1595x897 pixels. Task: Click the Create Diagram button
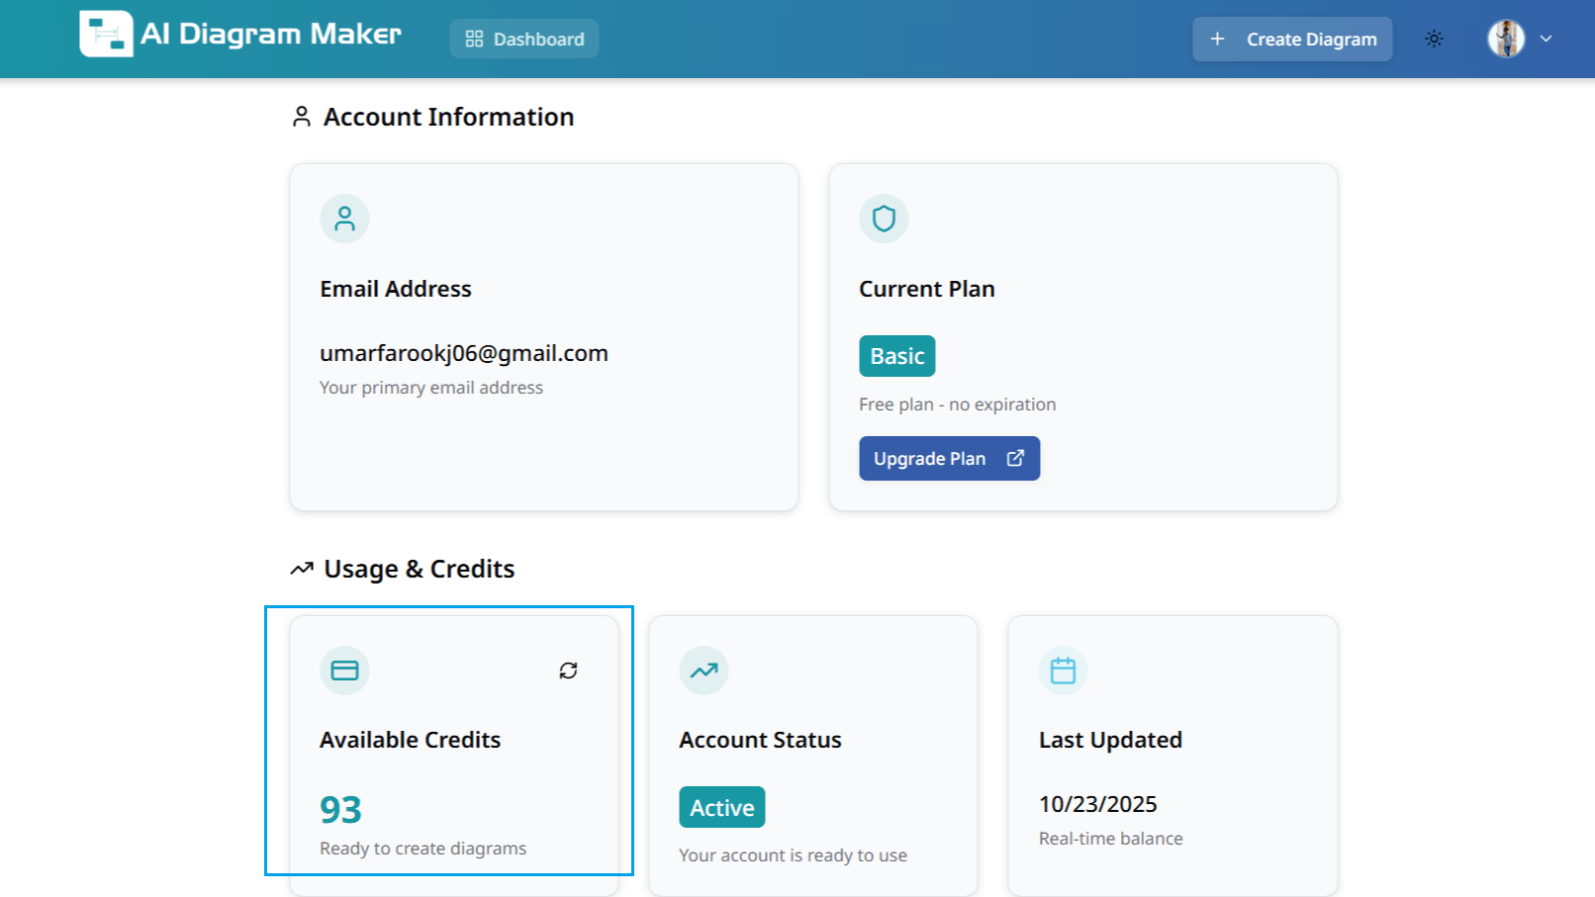click(x=1292, y=39)
